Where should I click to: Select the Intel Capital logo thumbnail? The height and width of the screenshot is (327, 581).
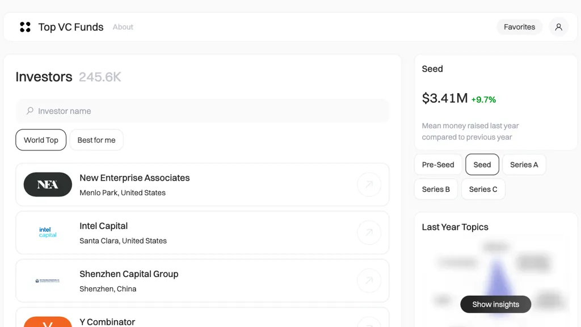48,233
